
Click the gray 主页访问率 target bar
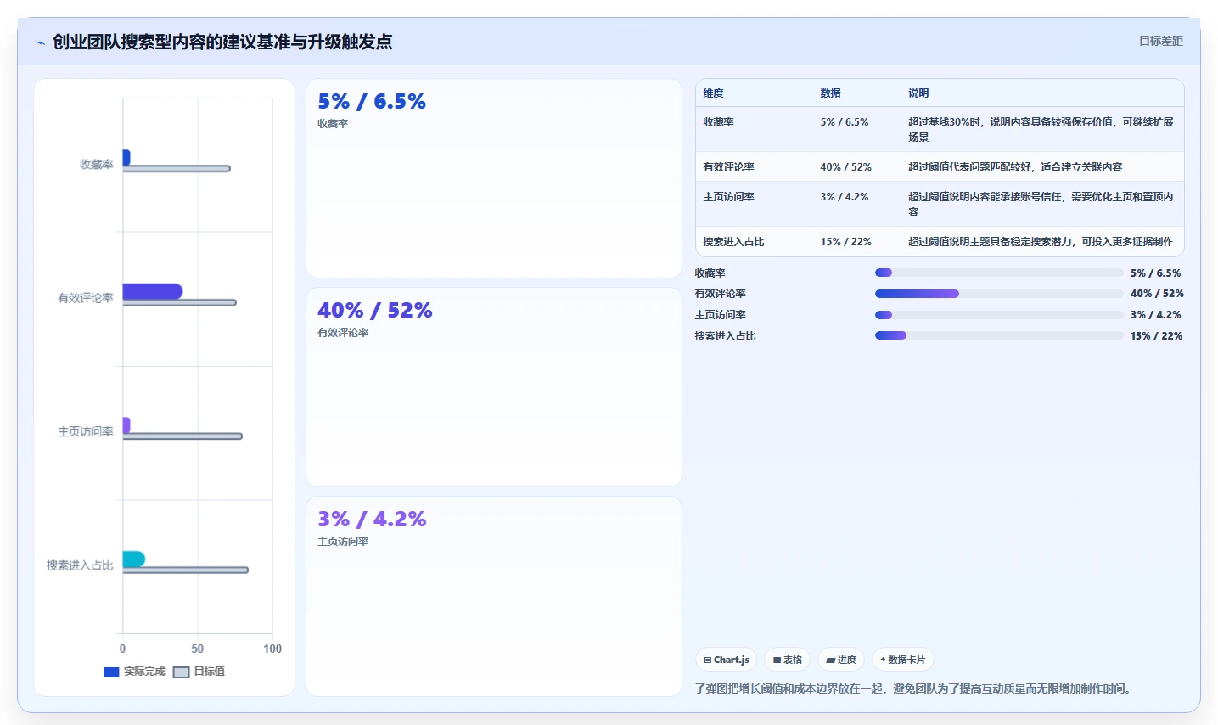182,436
